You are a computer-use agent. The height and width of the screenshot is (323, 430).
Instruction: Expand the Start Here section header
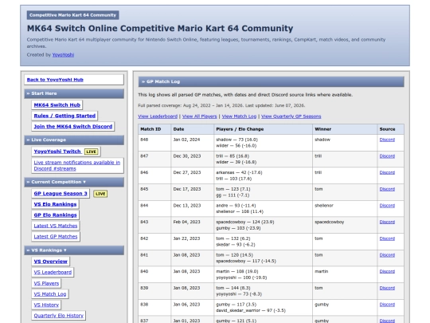[x=74, y=93]
